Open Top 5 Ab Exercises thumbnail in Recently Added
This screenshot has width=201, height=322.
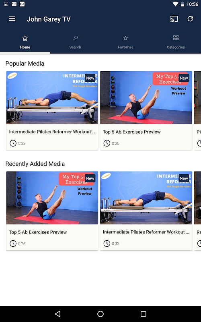click(x=52, y=198)
